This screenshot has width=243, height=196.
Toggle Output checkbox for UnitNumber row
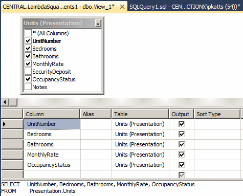(182, 124)
